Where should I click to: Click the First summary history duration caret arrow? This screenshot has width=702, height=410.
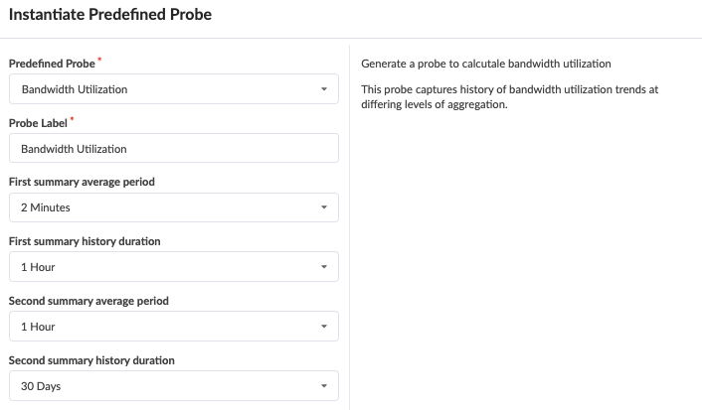click(x=324, y=267)
